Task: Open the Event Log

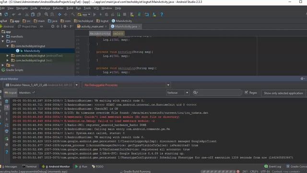Action: (272, 167)
